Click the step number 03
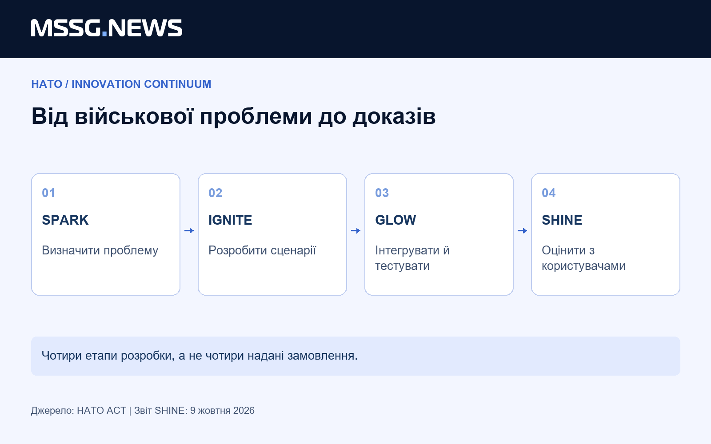 tap(382, 193)
